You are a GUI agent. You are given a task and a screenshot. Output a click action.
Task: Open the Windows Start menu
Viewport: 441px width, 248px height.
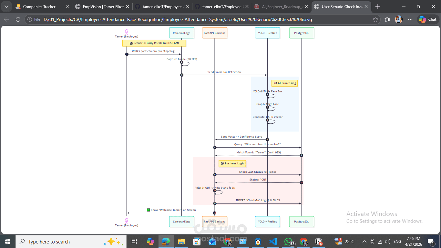(8, 242)
